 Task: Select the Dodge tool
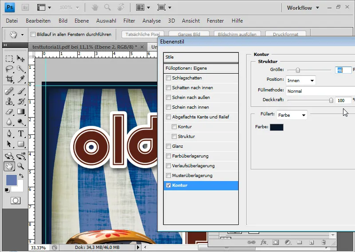click(20, 122)
